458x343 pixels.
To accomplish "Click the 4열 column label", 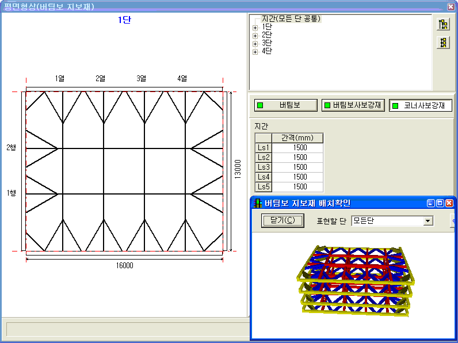I will [182, 78].
